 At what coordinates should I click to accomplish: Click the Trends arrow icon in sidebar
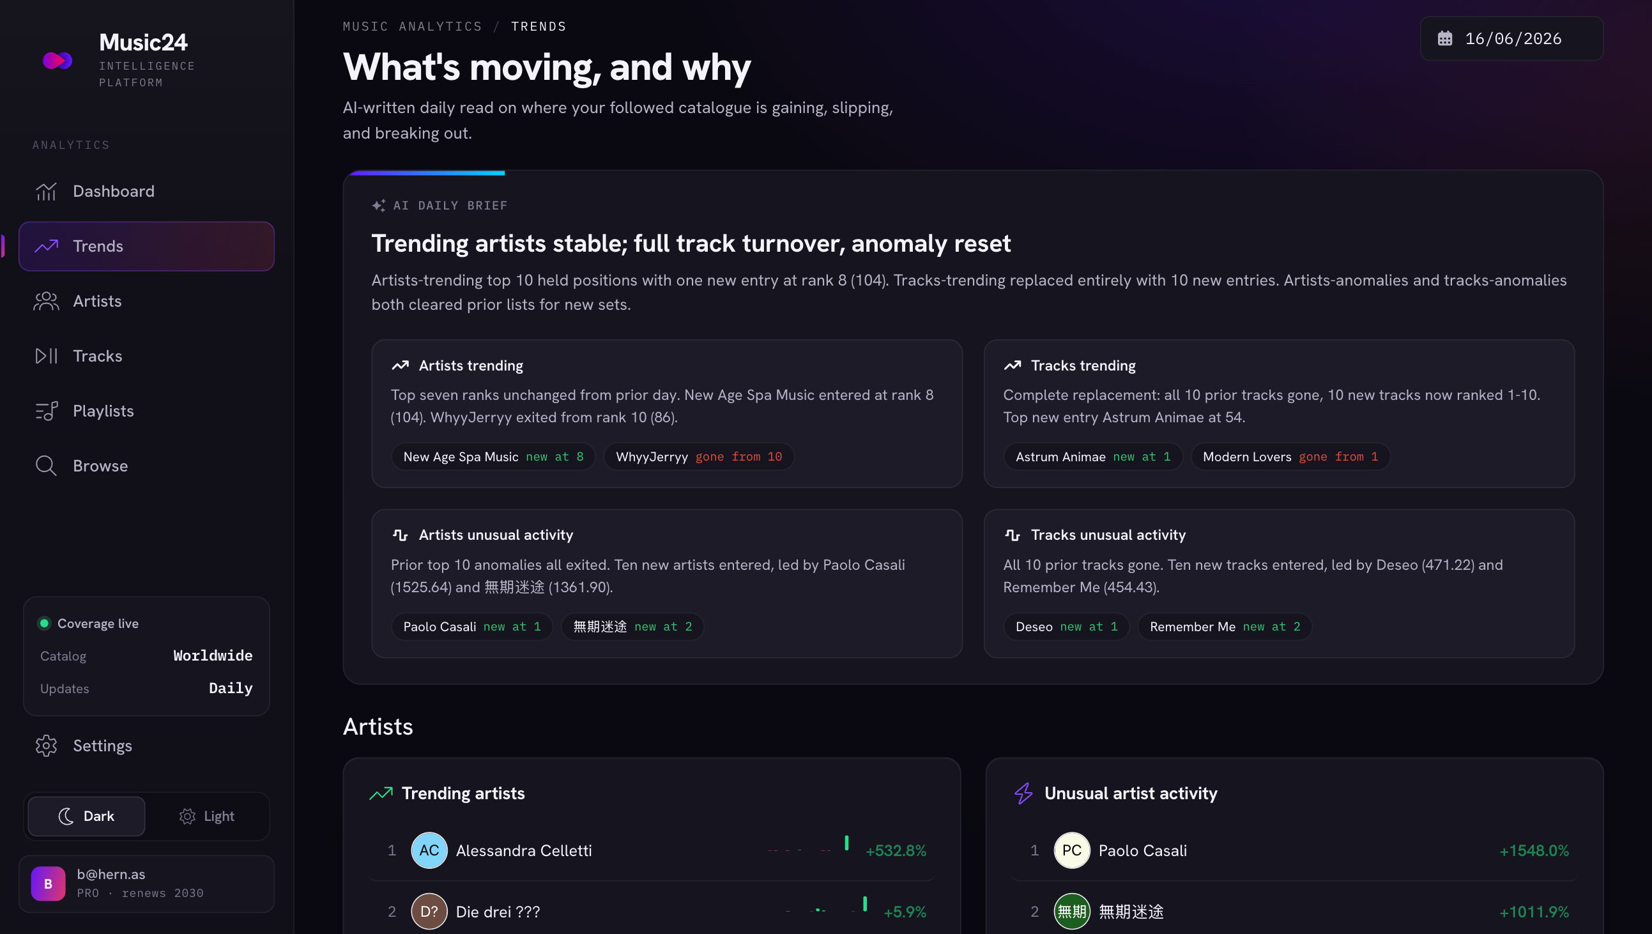[46, 247]
